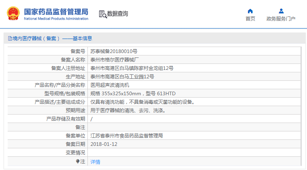Select address 泰州市高港区白马镇陈家村金龙组12号
The height and width of the screenshot is (170, 307).
pos(132,68)
